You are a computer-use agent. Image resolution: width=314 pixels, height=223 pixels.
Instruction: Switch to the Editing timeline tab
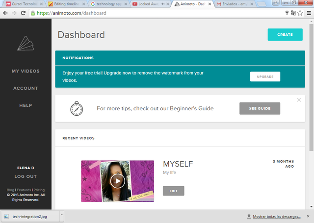tap(67, 4)
